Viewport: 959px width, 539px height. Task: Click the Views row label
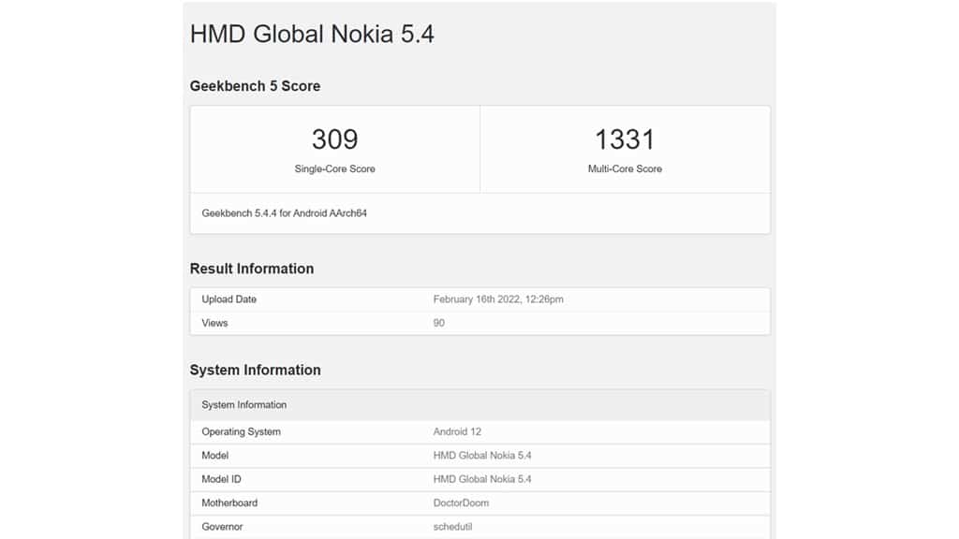(214, 323)
